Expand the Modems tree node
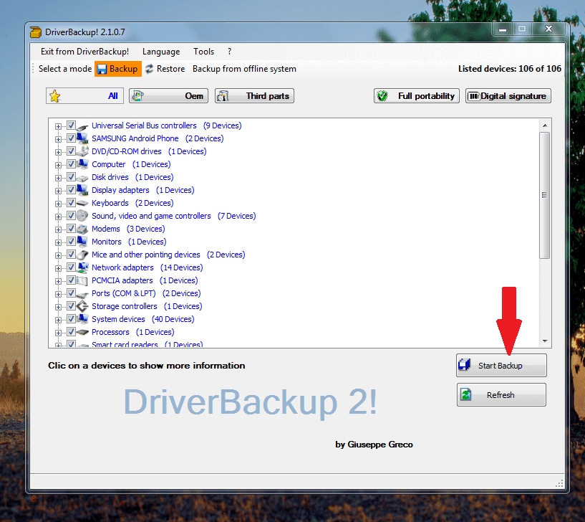This screenshot has width=585, height=522. 59,229
